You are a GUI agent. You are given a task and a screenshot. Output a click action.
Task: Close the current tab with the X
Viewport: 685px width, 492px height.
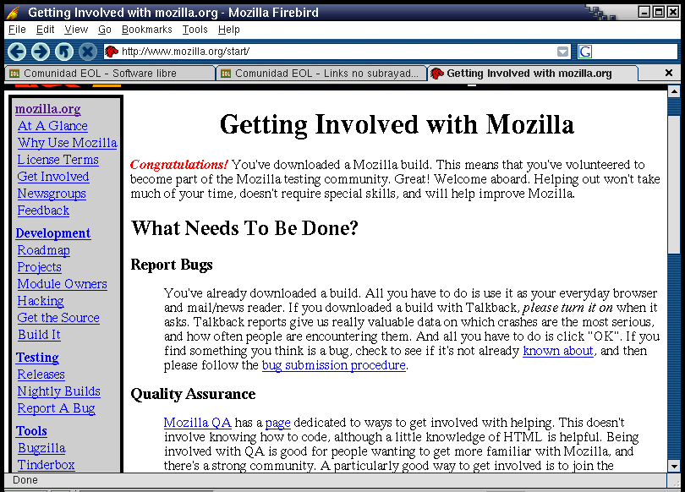(x=668, y=73)
